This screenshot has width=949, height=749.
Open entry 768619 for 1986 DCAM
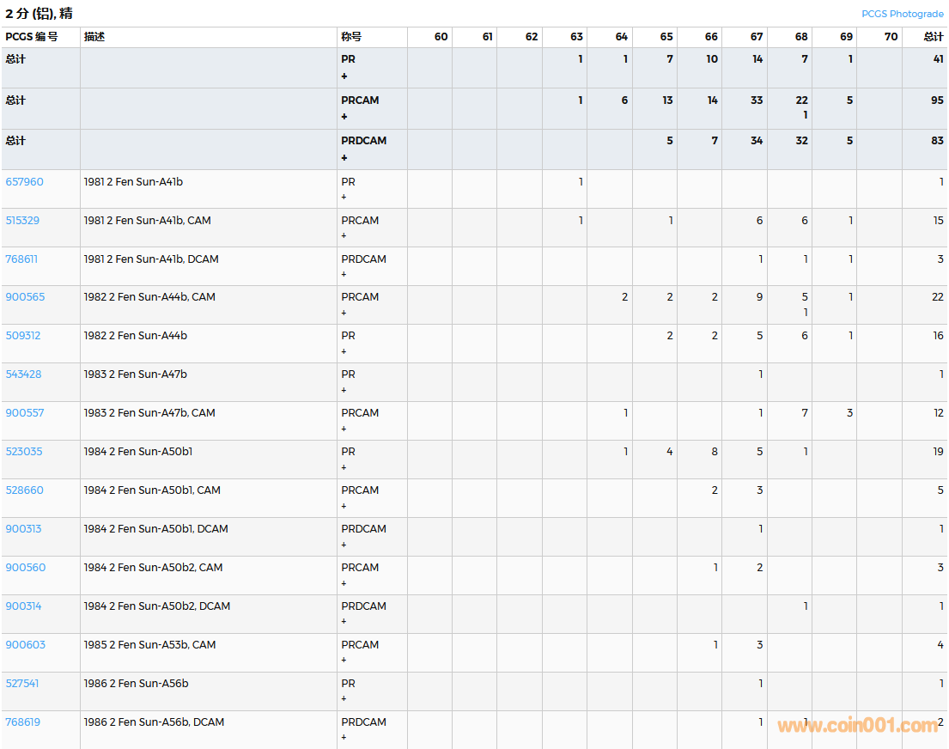tap(22, 722)
